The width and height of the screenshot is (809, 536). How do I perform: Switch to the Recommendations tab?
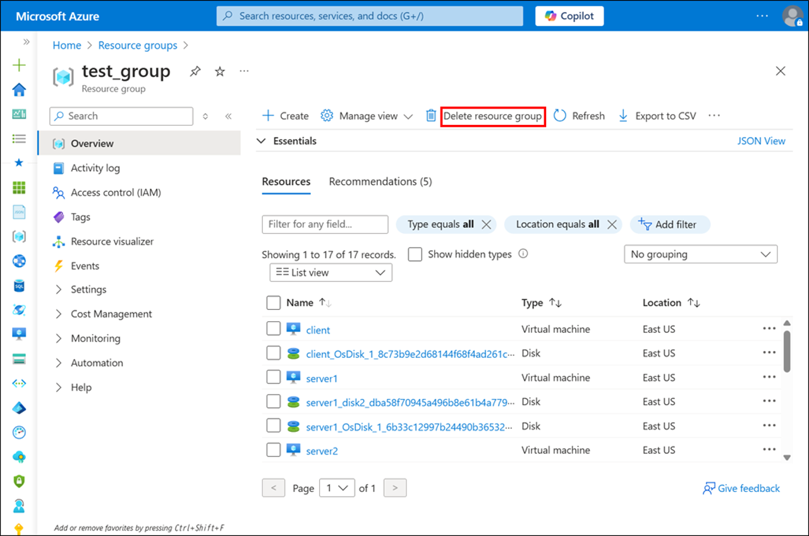tap(379, 181)
